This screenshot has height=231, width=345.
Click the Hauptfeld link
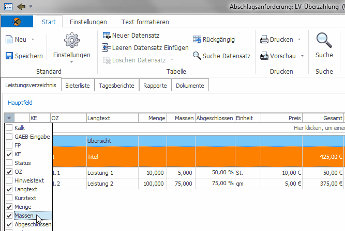pyautogui.click(x=20, y=103)
